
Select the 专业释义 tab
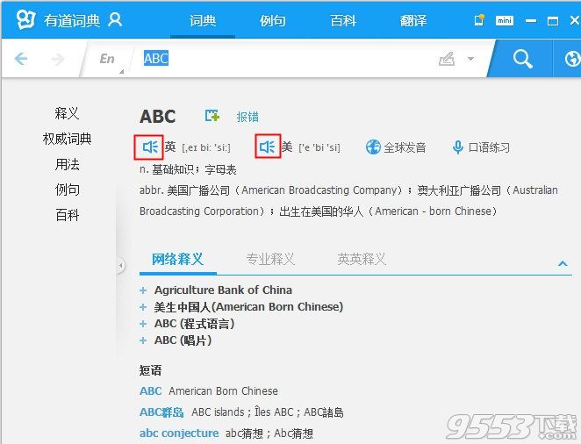[x=270, y=259]
